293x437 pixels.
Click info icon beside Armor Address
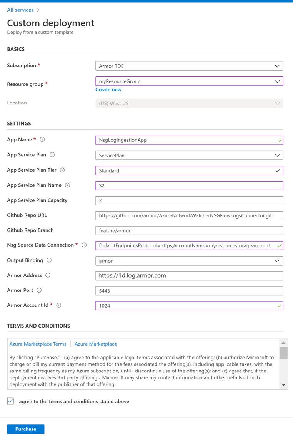click(48, 275)
